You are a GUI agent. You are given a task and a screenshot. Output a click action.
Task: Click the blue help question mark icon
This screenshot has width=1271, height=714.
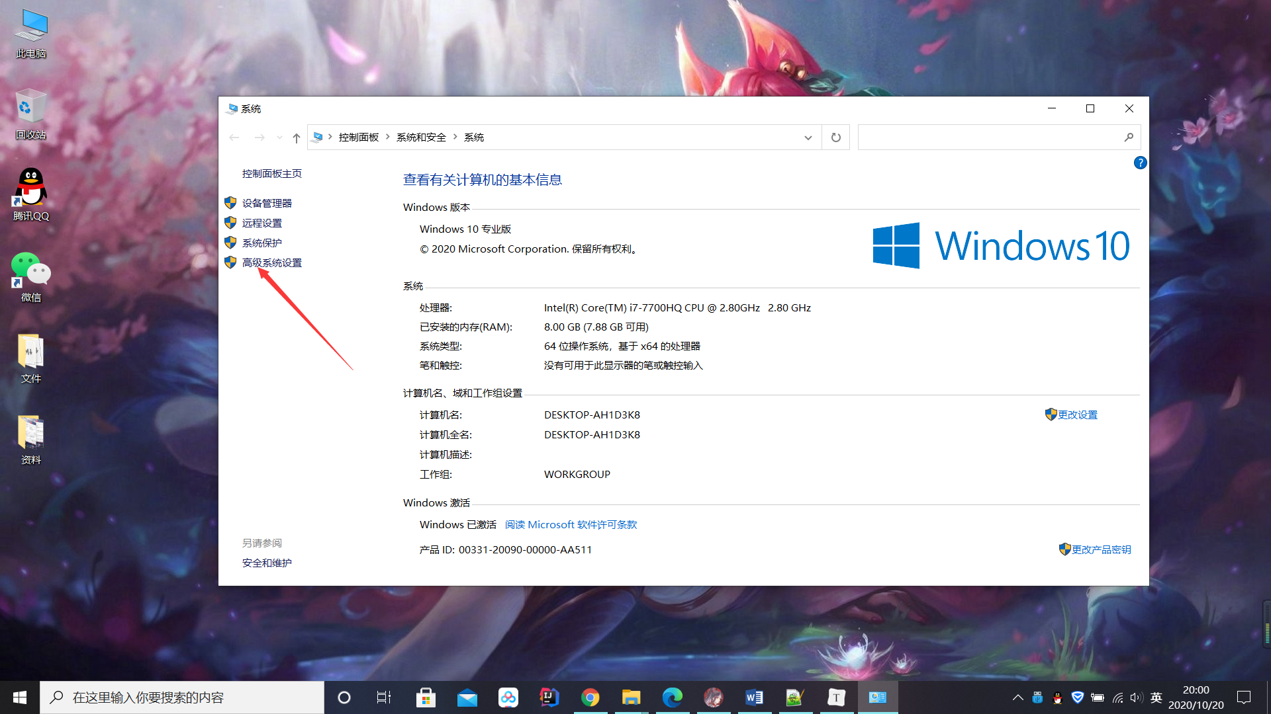click(1140, 163)
